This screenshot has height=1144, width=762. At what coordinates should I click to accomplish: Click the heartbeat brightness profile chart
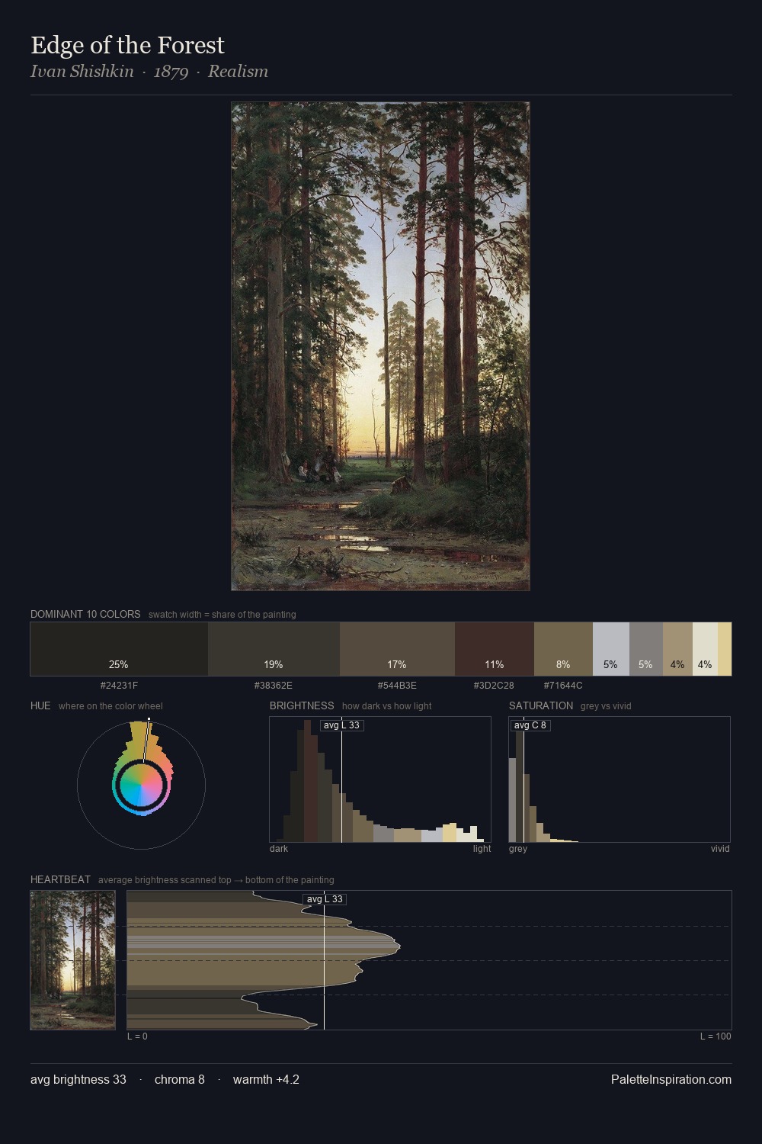[x=429, y=960]
